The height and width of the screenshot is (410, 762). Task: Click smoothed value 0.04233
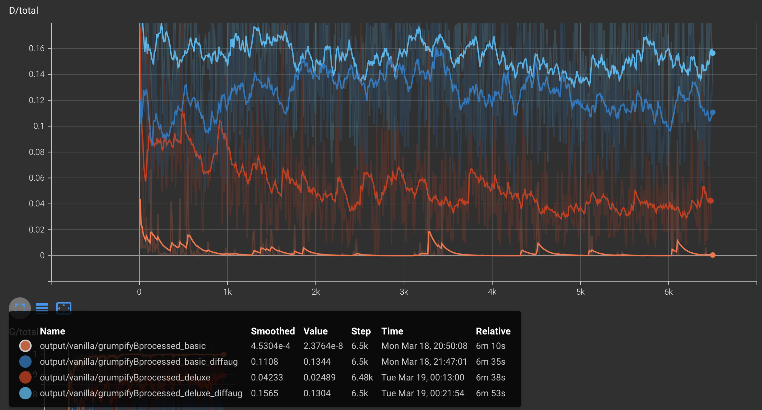[267, 377]
